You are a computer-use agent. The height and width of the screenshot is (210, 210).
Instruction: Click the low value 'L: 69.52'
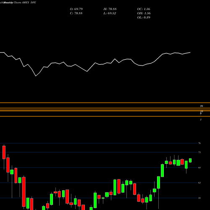tap(110, 13)
